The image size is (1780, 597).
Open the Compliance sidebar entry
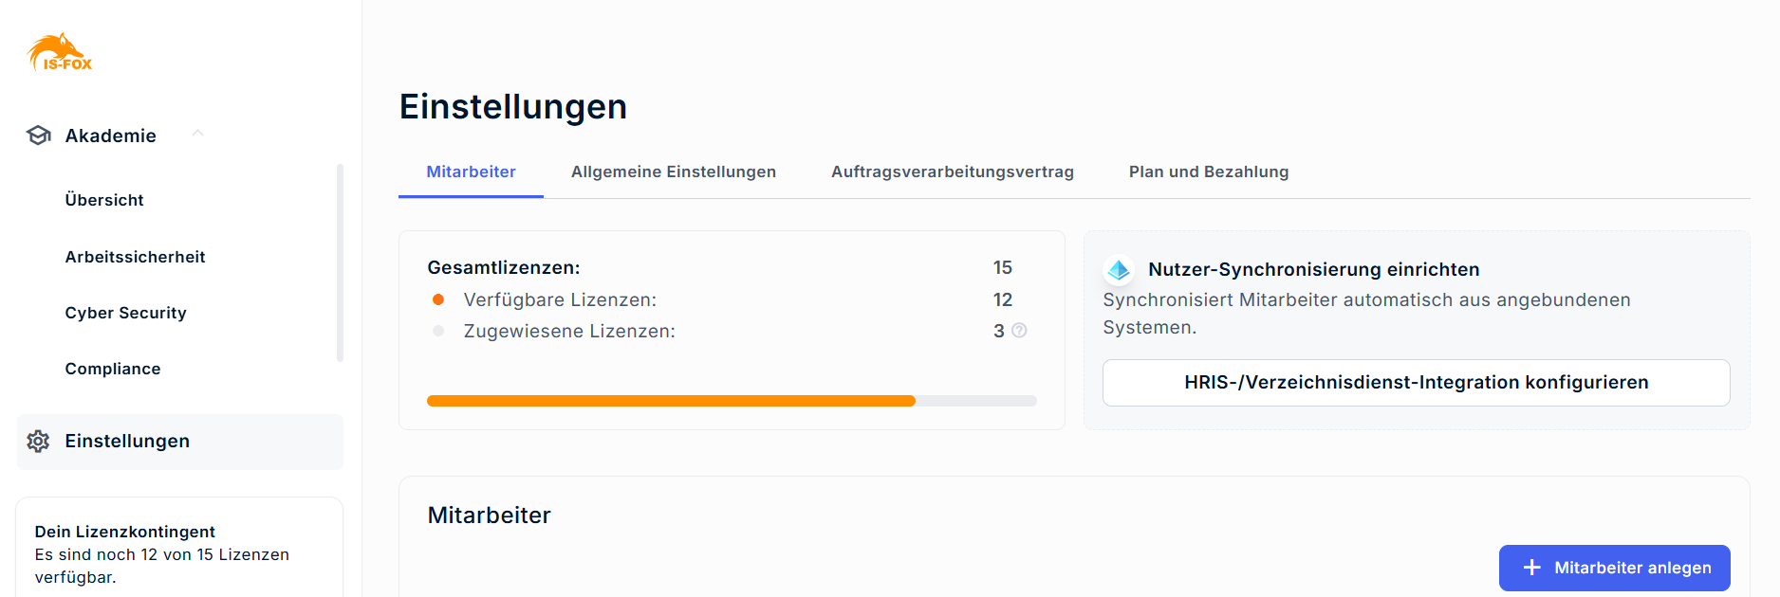(x=113, y=369)
